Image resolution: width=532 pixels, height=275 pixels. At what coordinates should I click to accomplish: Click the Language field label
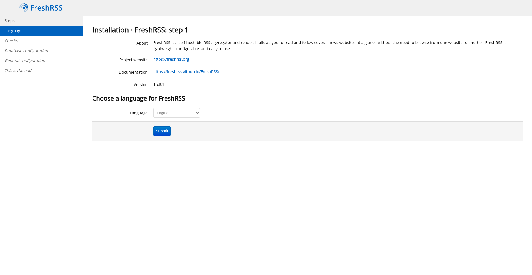tap(139, 113)
